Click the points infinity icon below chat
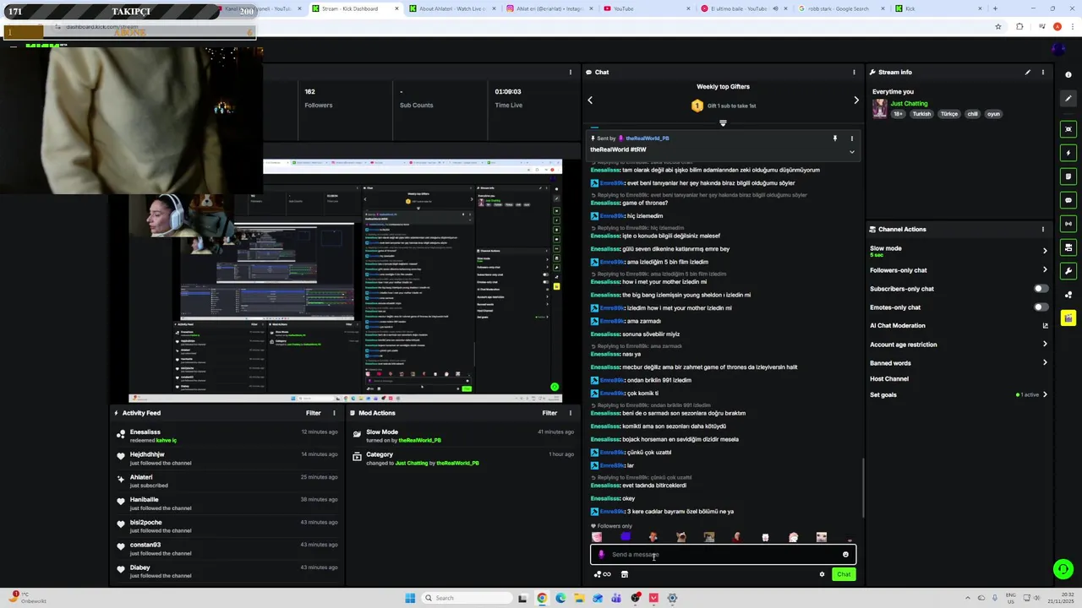Screen dimensions: 1082x608 tap(602, 574)
